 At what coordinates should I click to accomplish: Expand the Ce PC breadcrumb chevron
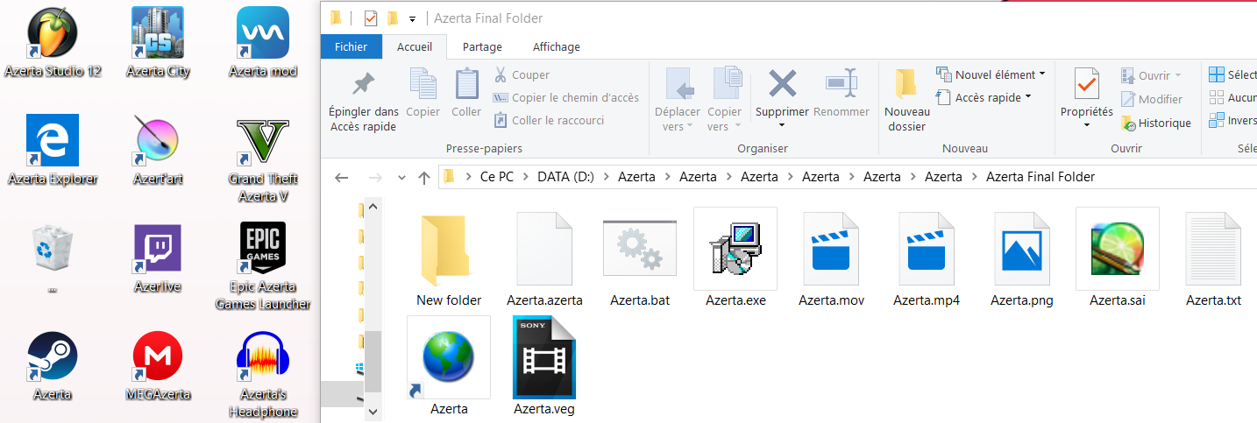point(526,177)
